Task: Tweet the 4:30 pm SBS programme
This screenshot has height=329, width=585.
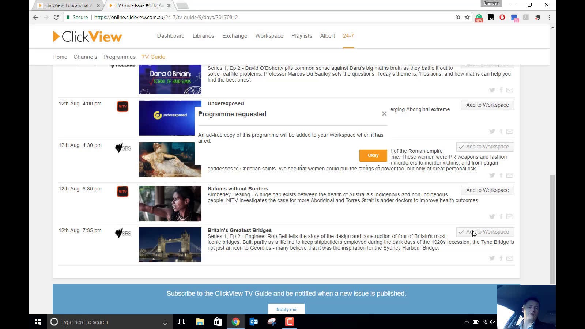Action: click(x=492, y=175)
